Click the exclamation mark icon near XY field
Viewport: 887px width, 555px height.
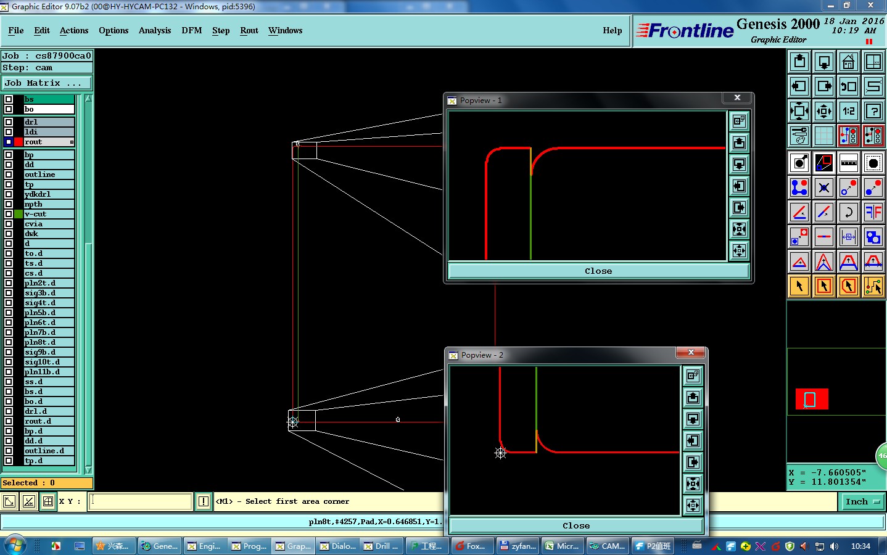pyautogui.click(x=204, y=501)
